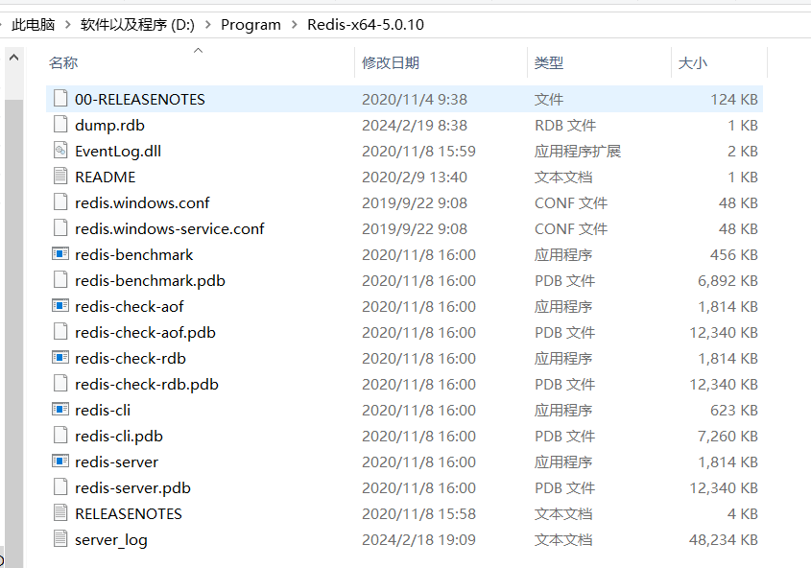Click the RDB 文件 type of dump.rdb

pos(564,125)
